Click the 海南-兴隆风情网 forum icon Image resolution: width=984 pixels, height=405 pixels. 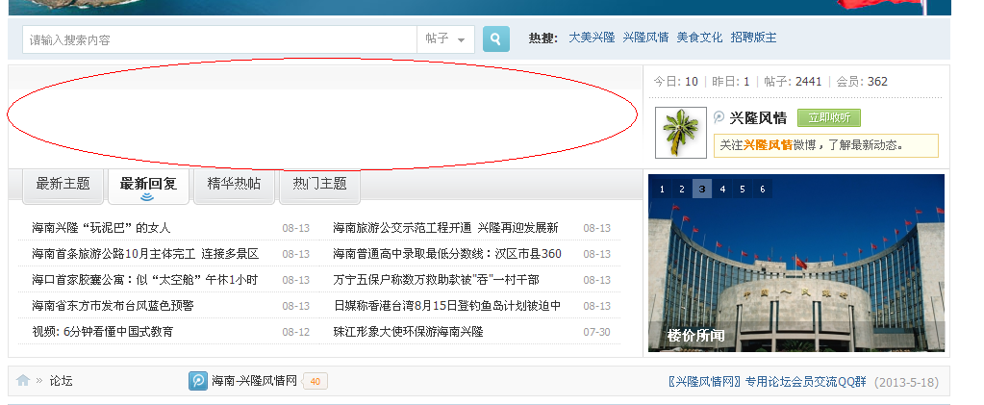click(x=198, y=381)
